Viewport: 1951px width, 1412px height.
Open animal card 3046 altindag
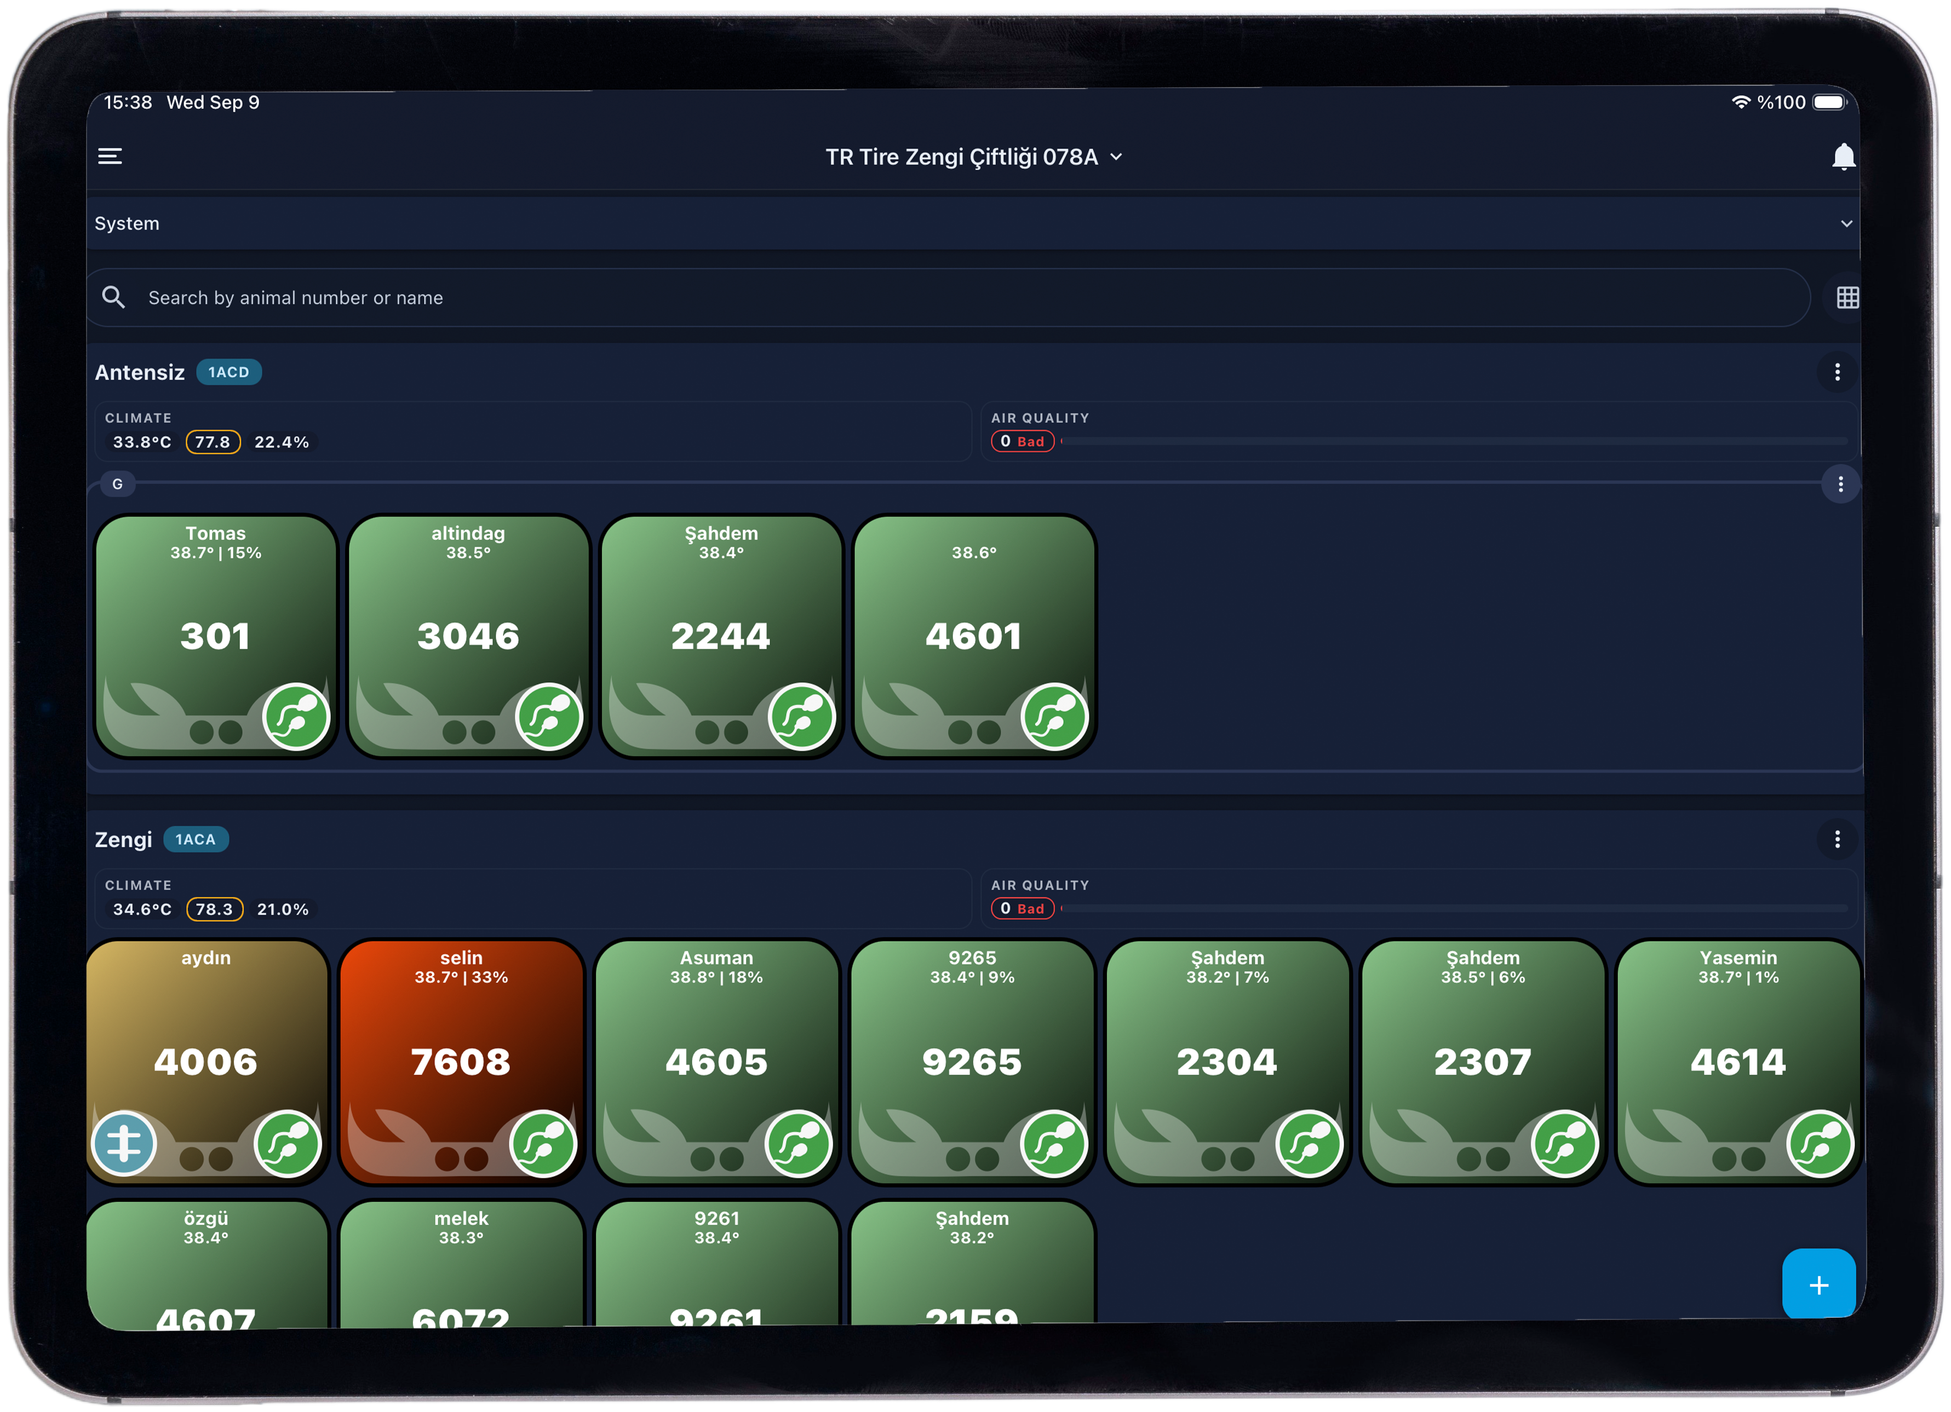pos(469,636)
